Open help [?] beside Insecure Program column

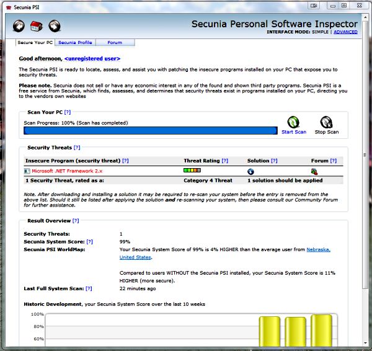pos(125,161)
